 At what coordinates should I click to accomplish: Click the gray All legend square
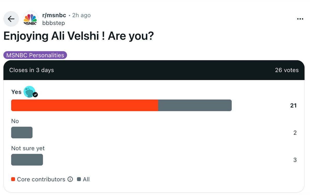click(x=79, y=179)
